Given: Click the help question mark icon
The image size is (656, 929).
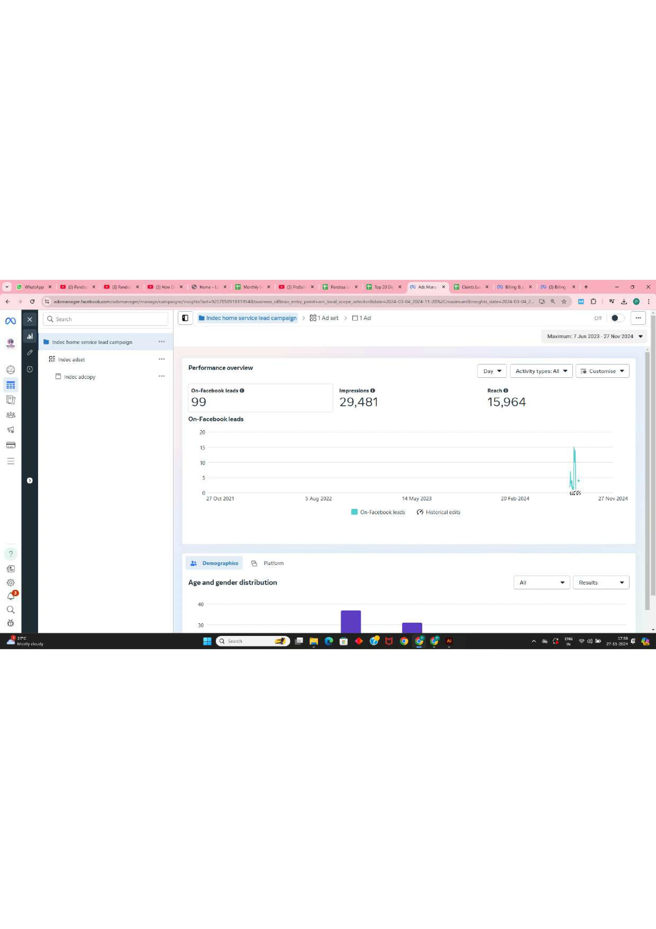Looking at the screenshot, I should point(11,554).
